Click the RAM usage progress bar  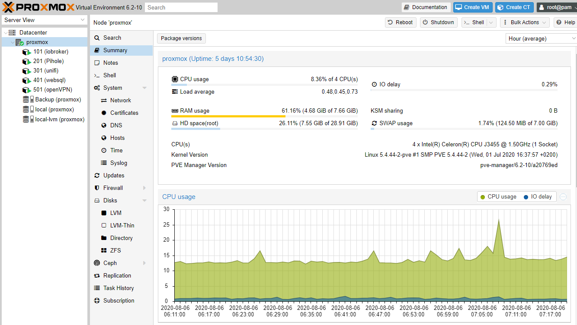265,116
